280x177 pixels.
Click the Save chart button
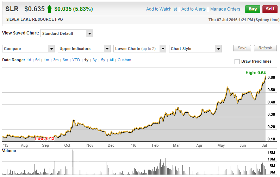[x=242, y=48]
